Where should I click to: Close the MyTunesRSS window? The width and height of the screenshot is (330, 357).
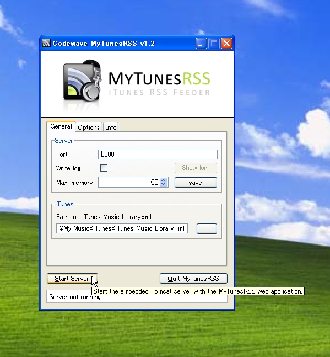pos(226,43)
